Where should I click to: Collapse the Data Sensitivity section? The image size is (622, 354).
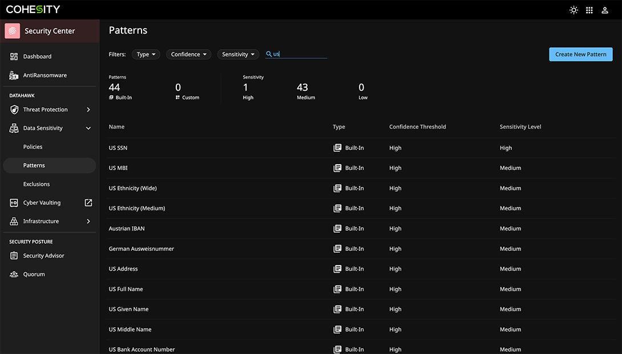(88, 128)
